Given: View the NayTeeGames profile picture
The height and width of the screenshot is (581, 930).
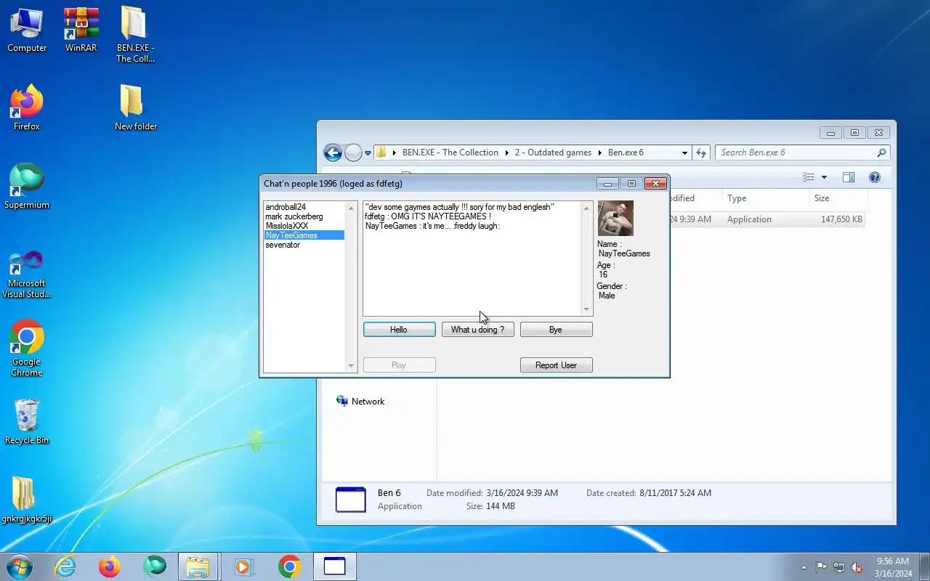Looking at the screenshot, I should point(615,219).
